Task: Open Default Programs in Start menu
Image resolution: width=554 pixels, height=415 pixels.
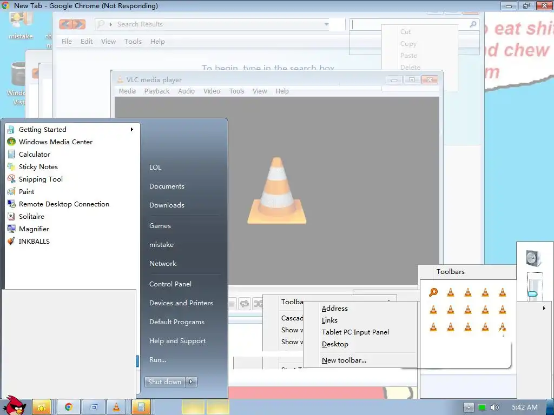Action: click(177, 322)
